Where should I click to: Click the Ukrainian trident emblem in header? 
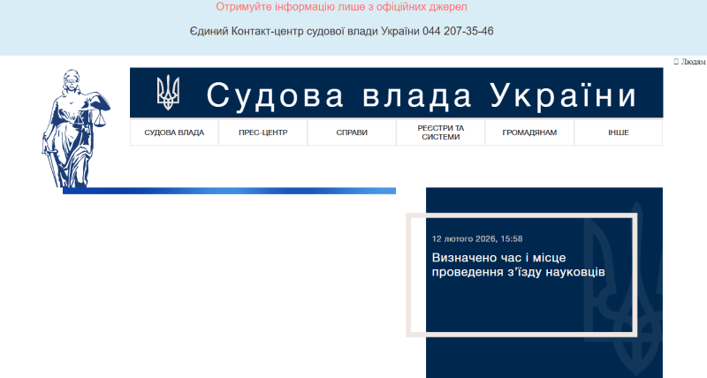point(168,93)
